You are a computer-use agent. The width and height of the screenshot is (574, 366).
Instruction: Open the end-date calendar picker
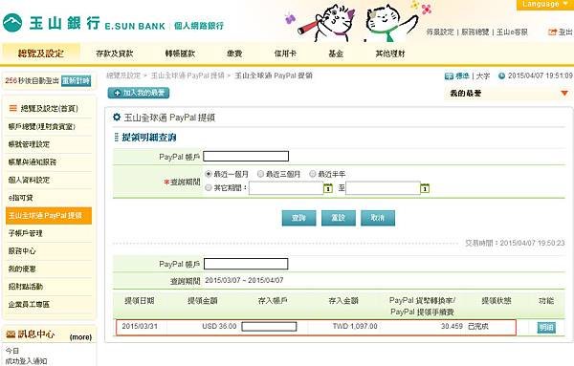pyautogui.click(x=425, y=188)
